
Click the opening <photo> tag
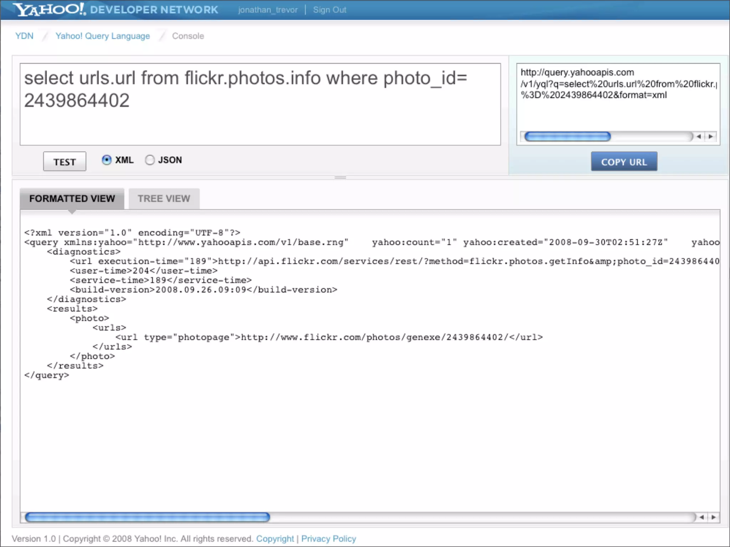(89, 318)
